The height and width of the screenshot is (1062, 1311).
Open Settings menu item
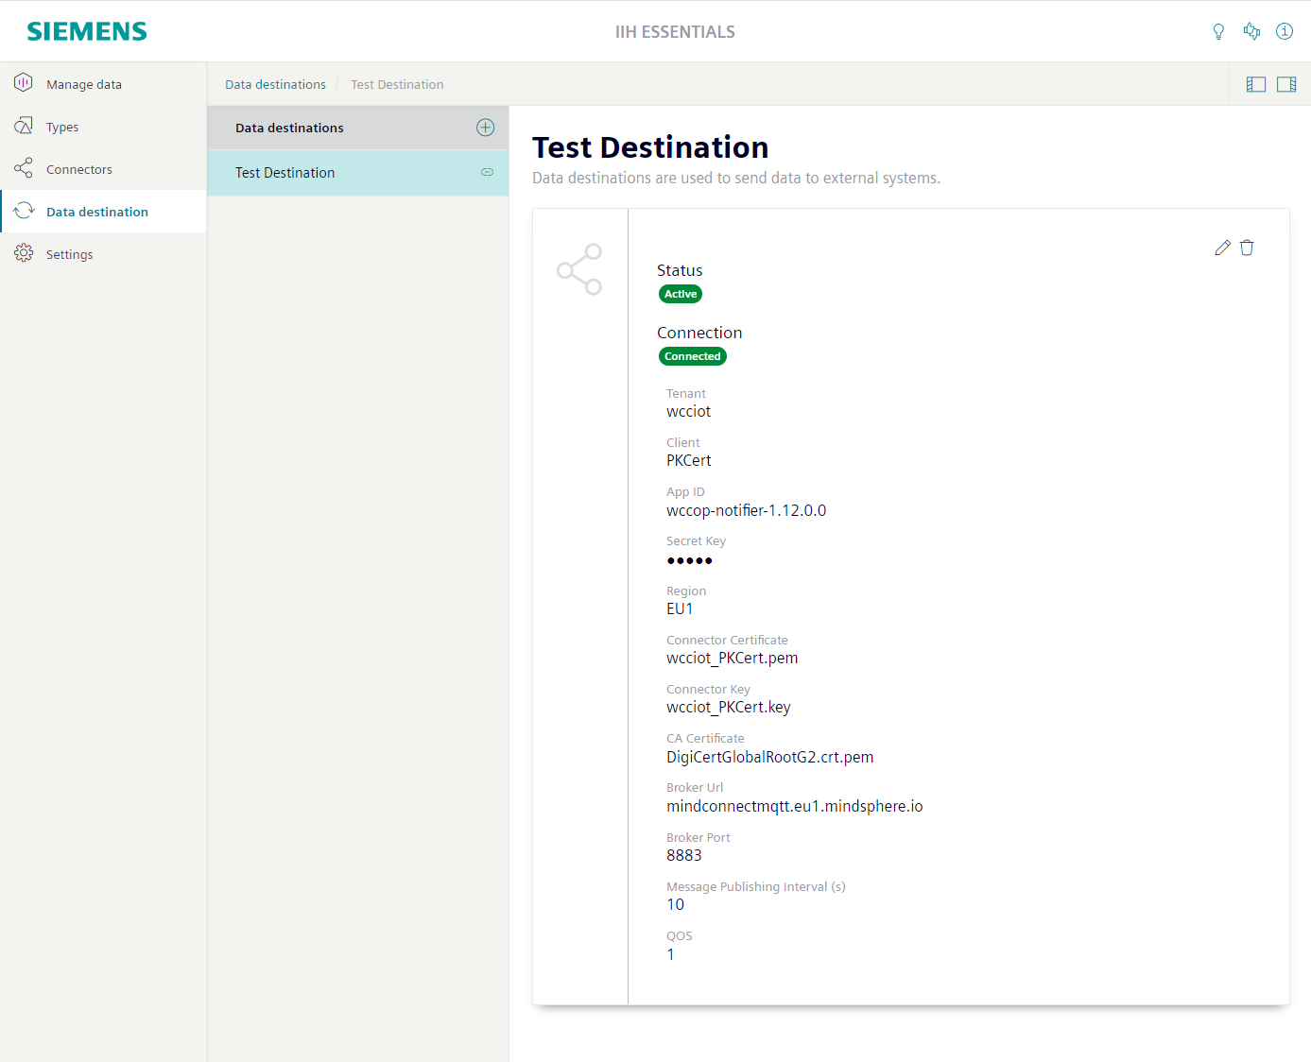point(103,254)
